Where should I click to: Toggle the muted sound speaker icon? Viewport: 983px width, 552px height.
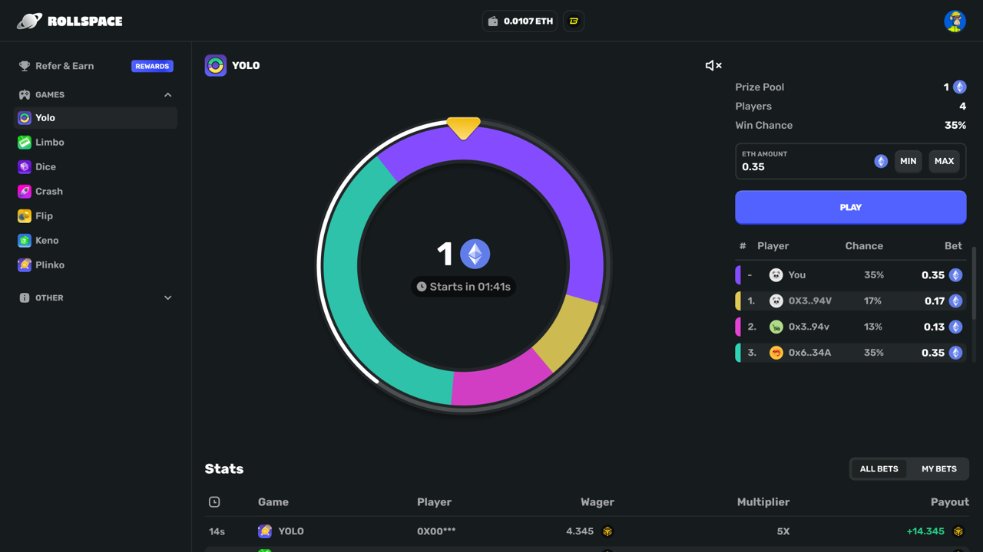(x=713, y=66)
